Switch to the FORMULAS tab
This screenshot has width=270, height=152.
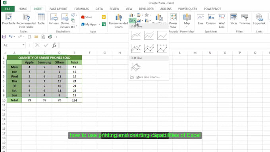[81, 9]
